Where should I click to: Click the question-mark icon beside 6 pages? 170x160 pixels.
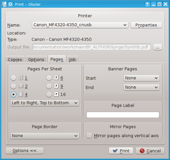coord(56,78)
